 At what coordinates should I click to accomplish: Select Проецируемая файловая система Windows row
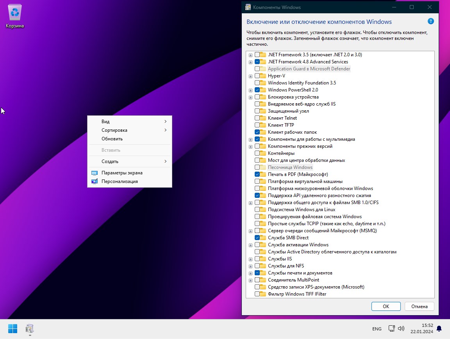[314, 217]
